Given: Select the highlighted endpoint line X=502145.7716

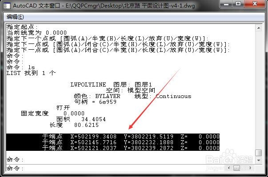Looking at the screenshot, I should point(113,142).
